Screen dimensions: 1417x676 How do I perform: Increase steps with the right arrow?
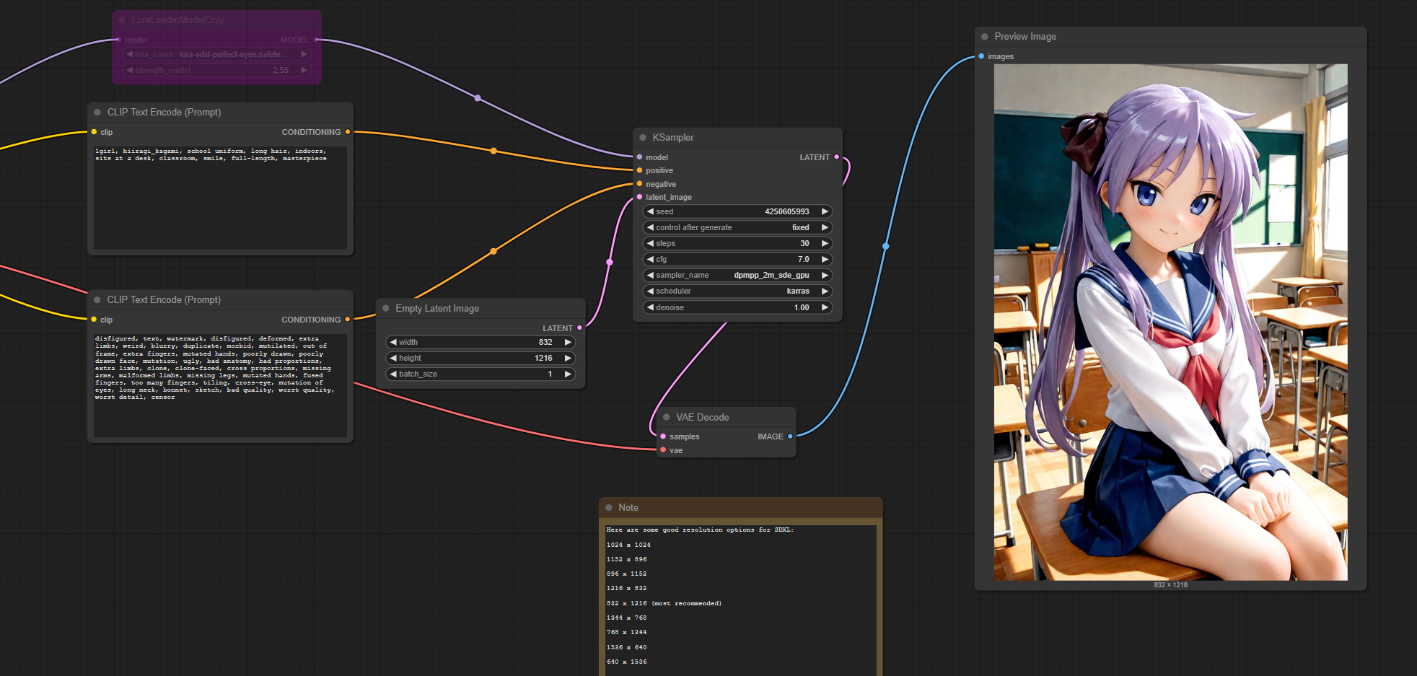coord(825,243)
